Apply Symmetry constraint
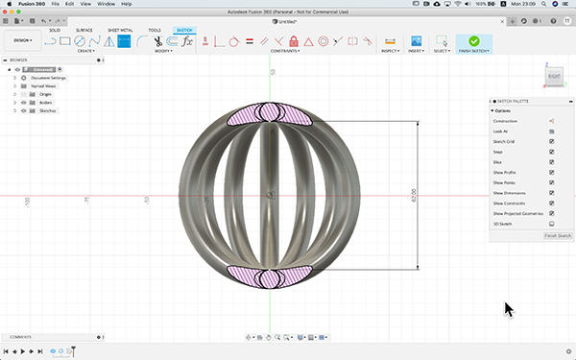The height and width of the screenshot is (360, 576). click(352, 41)
